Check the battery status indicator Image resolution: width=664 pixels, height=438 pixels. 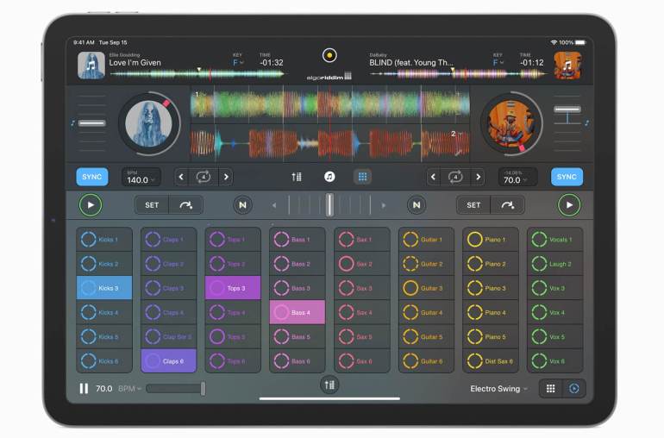click(580, 42)
